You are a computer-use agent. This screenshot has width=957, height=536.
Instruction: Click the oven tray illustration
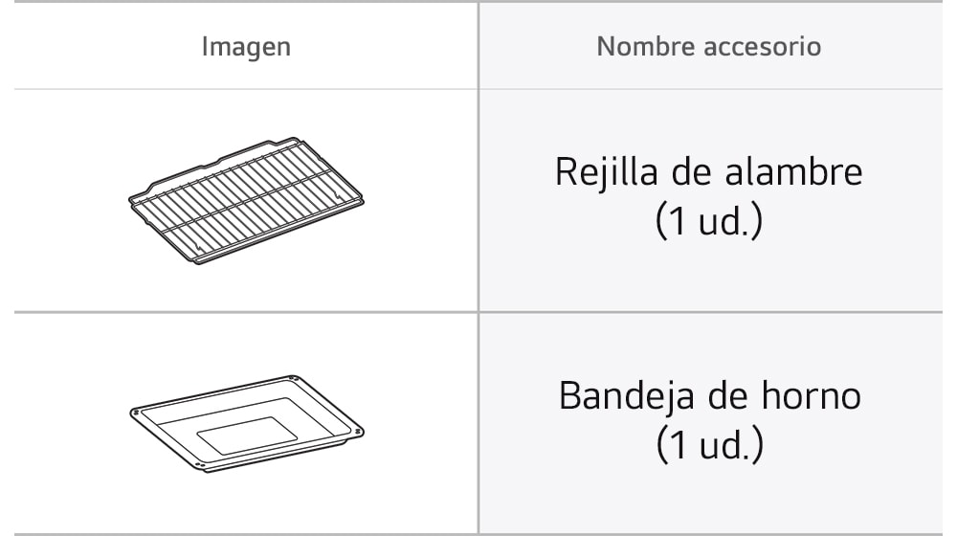[x=247, y=424]
